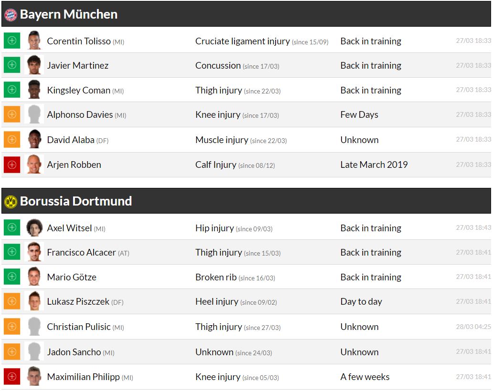Click the Bayern München club crest
Screen dimensions: 492x391
click(x=11, y=15)
